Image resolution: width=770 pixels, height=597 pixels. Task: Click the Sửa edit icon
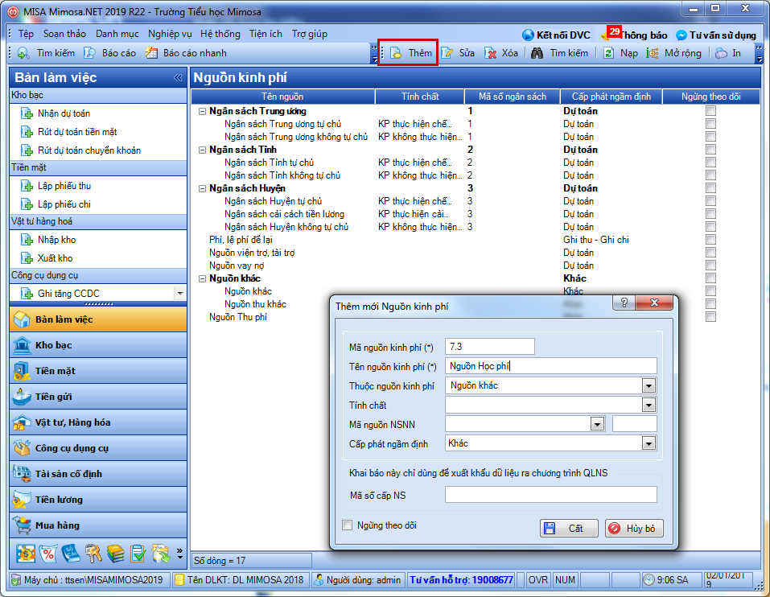[447, 53]
